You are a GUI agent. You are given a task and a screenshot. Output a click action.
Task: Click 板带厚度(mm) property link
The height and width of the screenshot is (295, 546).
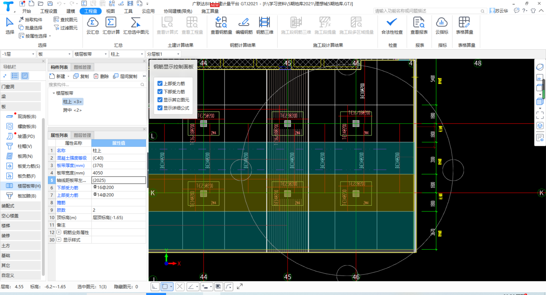(x=71, y=165)
